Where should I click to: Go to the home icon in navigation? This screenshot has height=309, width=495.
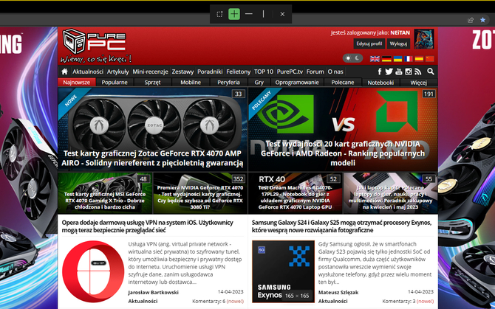[x=65, y=72]
